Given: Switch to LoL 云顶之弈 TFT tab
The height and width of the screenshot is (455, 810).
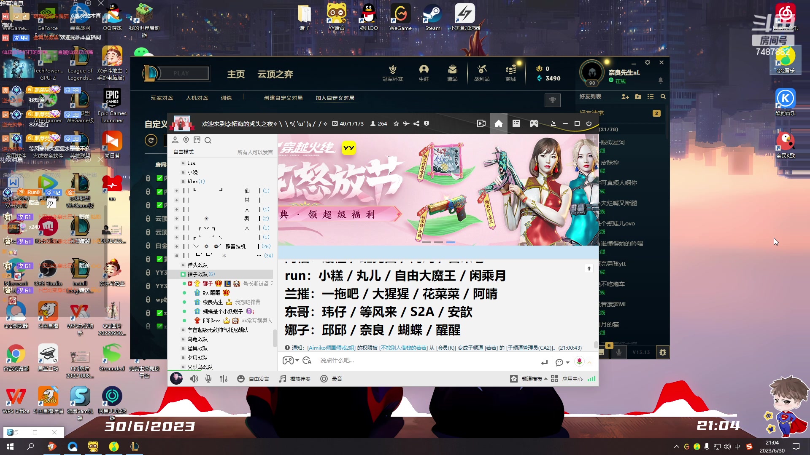Looking at the screenshot, I should click(x=275, y=74).
